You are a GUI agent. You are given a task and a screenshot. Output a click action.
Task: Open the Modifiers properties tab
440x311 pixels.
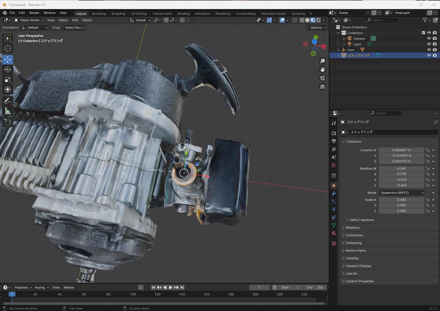click(334, 194)
